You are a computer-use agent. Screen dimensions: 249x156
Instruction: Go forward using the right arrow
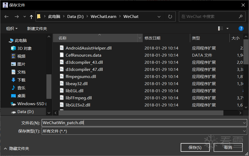coord(17,17)
